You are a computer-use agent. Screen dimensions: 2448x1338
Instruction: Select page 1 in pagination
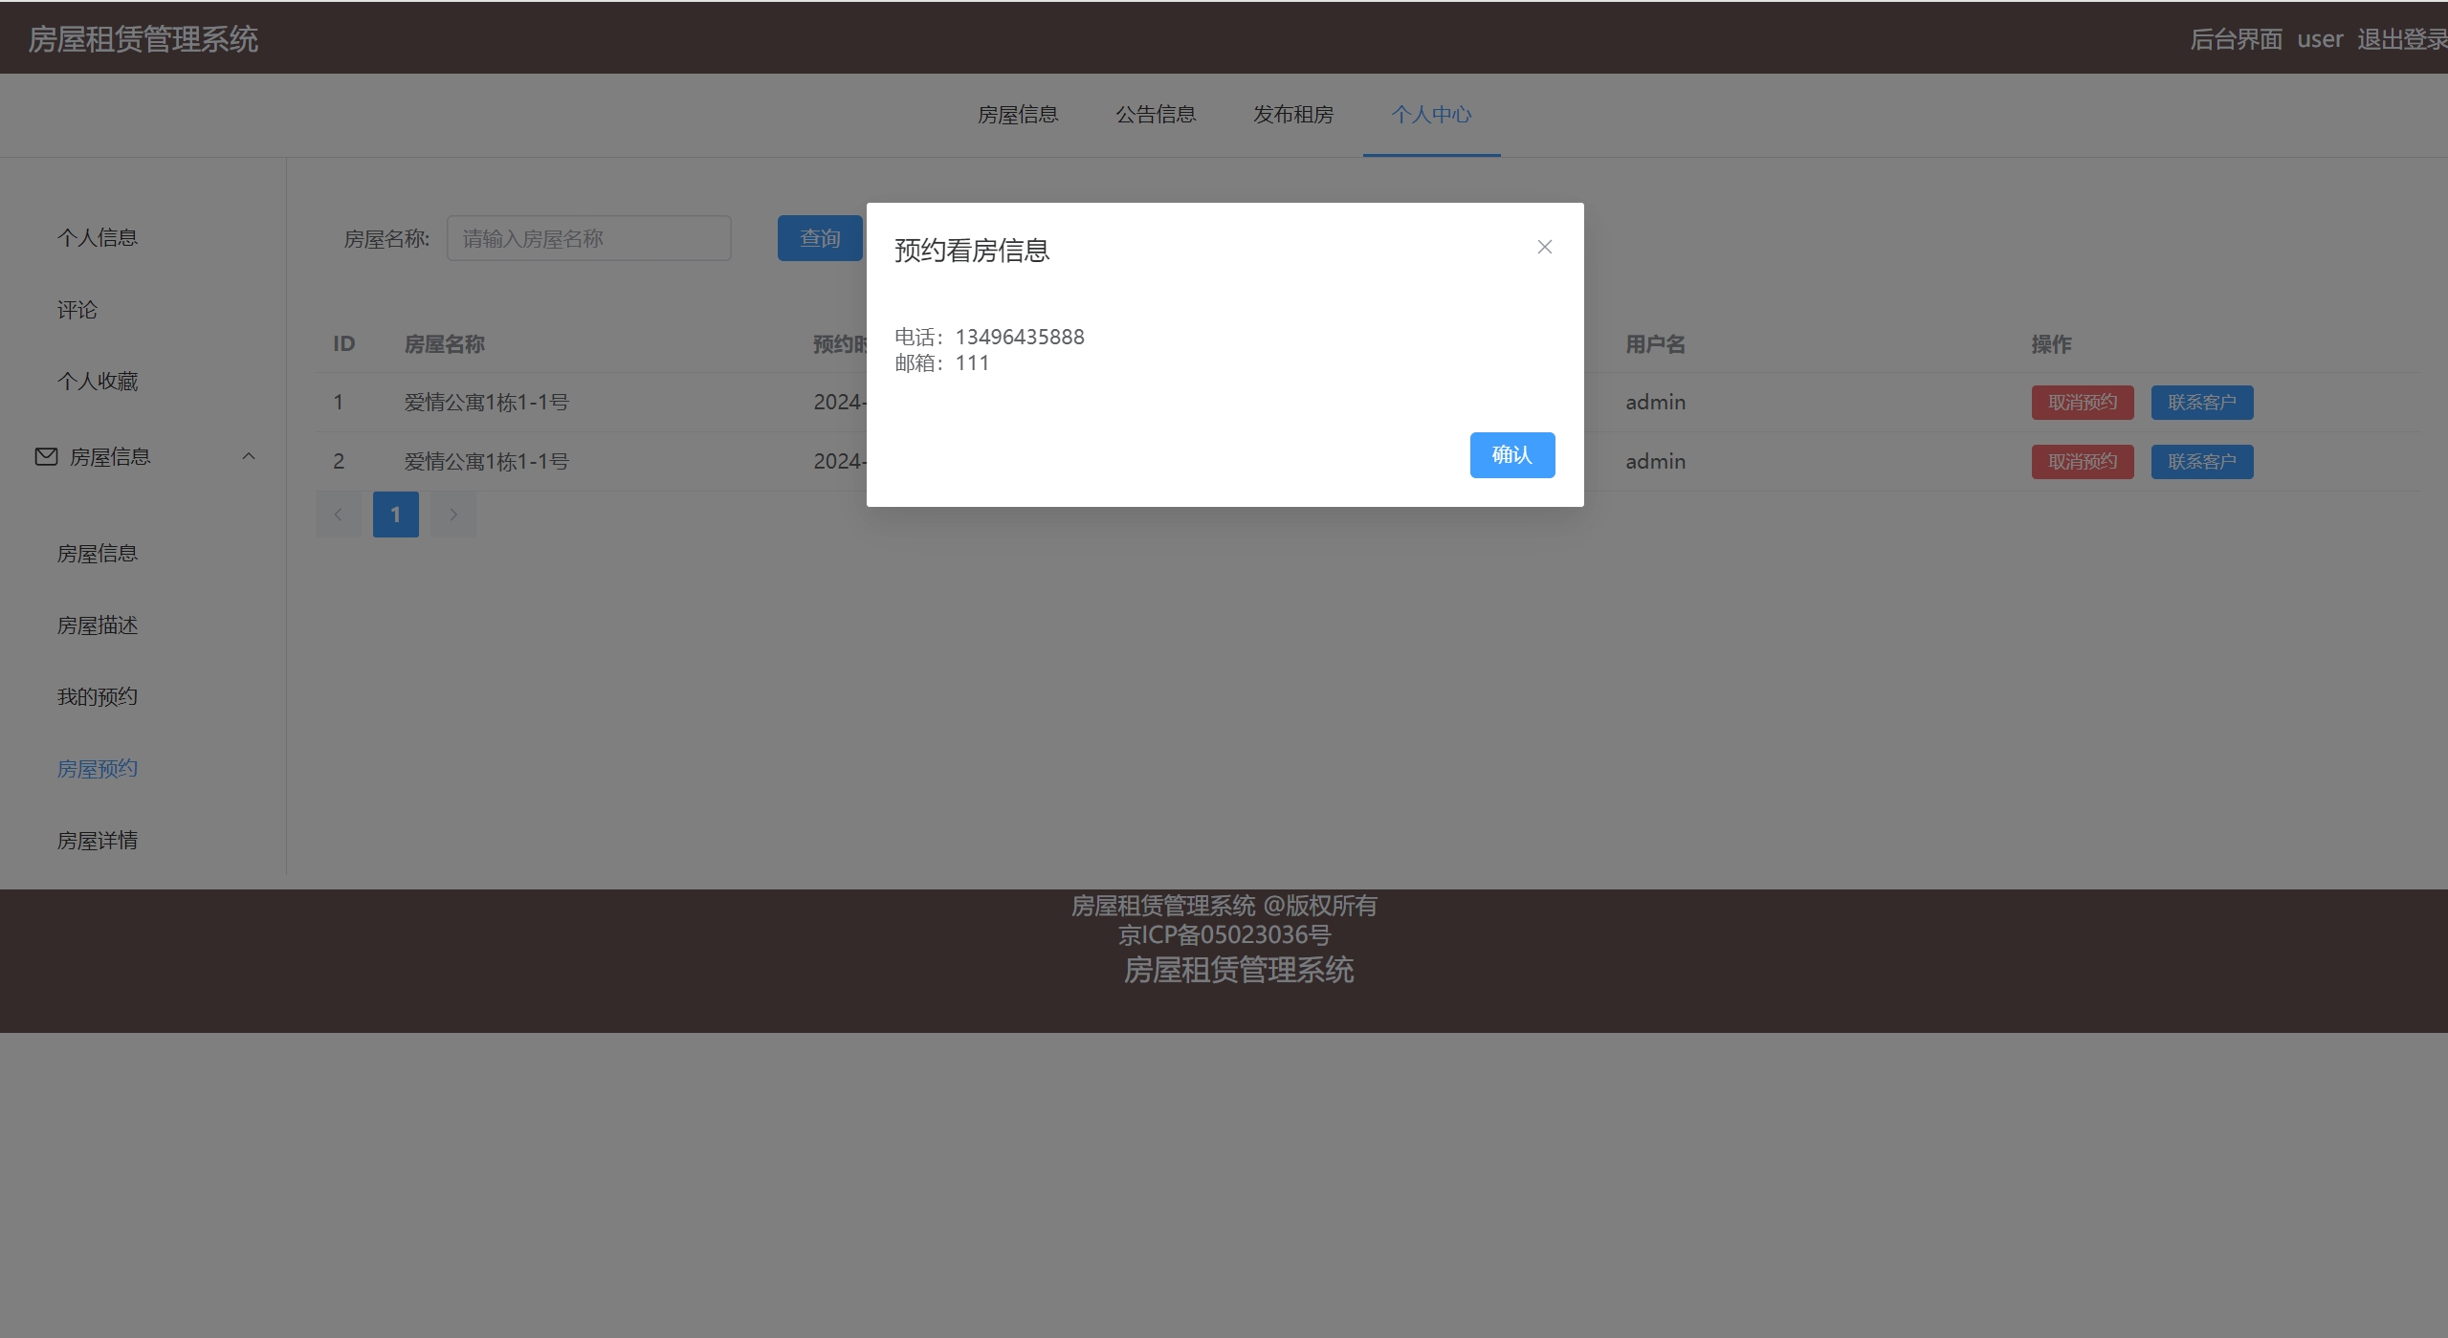pyautogui.click(x=395, y=515)
